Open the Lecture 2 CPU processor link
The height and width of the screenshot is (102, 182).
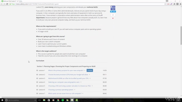click(x=68, y=75)
